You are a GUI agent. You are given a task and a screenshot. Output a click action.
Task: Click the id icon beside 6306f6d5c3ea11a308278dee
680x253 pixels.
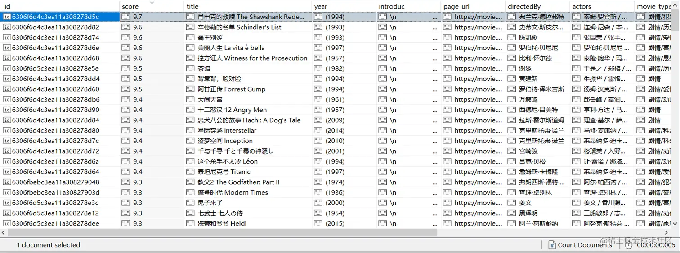7,223
